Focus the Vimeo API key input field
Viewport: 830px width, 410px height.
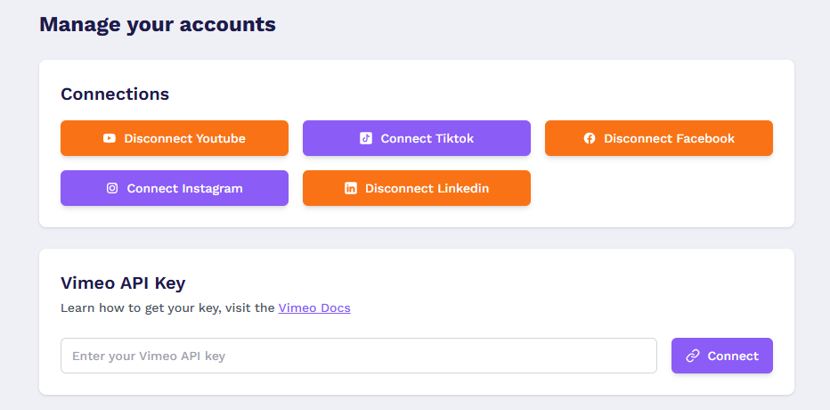[359, 356]
